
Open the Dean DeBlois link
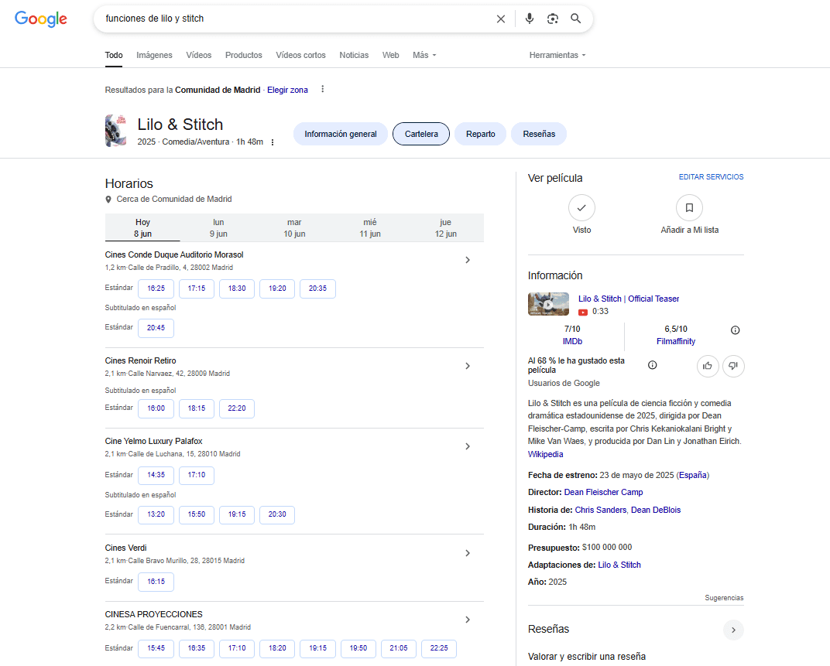coord(656,510)
